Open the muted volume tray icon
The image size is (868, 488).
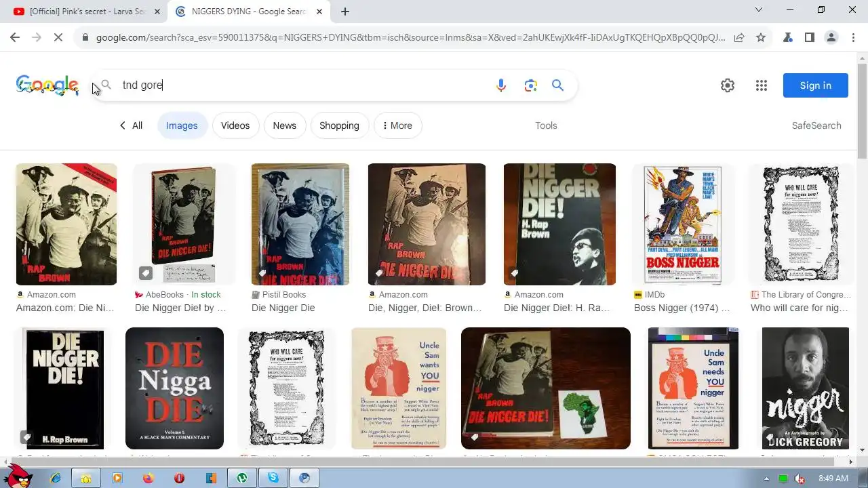coord(800,479)
